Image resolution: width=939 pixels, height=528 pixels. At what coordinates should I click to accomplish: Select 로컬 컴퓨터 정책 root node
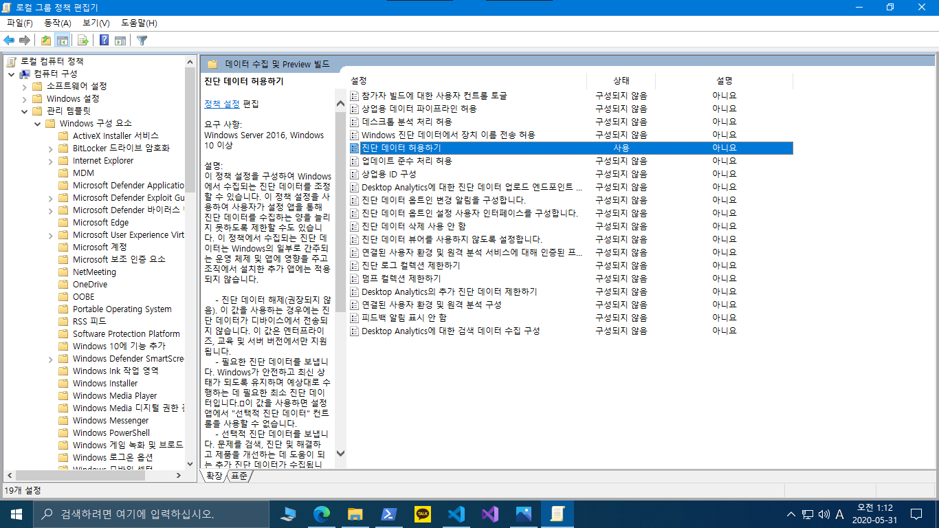point(52,61)
